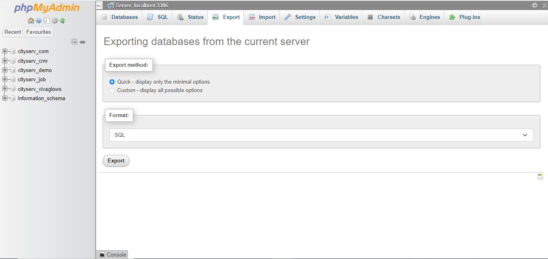Select the Quick export method
This screenshot has height=259, width=548.
112,82
